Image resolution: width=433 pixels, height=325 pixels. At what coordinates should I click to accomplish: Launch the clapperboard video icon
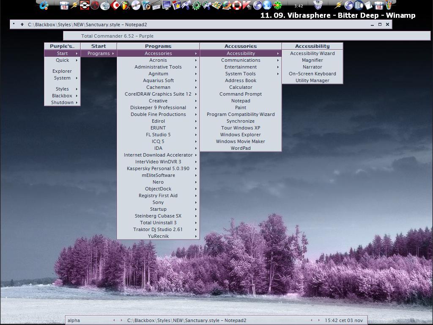(156, 5)
